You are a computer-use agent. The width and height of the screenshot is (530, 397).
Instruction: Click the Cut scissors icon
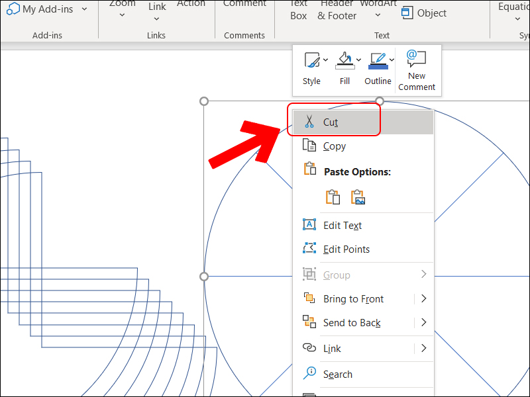[x=309, y=122]
